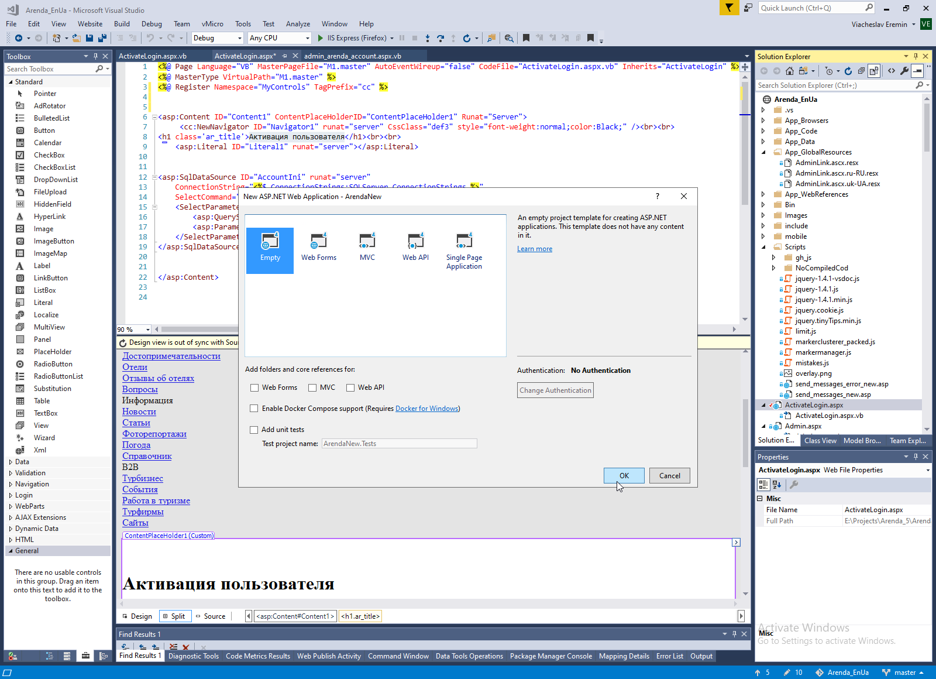Click Solution Explorer View Code icon

point(892,71)
